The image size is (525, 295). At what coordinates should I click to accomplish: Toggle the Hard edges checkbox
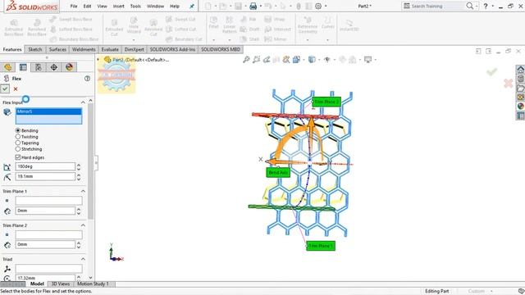(18, 157)
